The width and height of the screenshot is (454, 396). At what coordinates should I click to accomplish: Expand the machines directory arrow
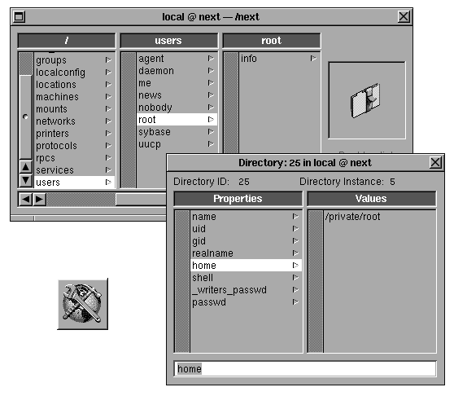tap(108, 96)
